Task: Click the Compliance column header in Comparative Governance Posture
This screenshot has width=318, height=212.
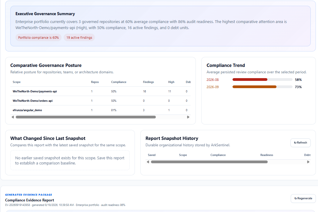Action: click(119, 82)
